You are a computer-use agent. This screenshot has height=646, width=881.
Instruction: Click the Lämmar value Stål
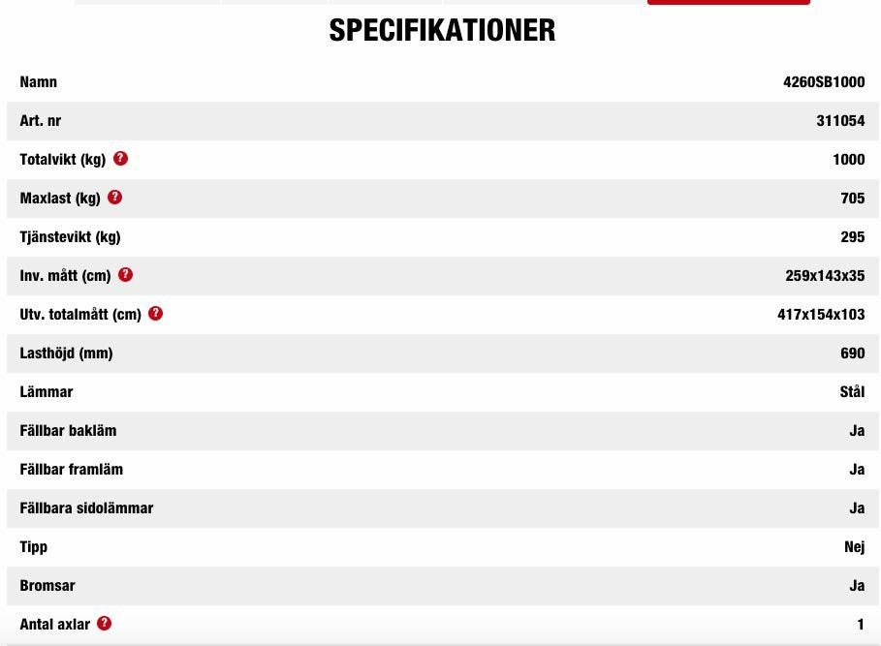(x=852, y=392)
